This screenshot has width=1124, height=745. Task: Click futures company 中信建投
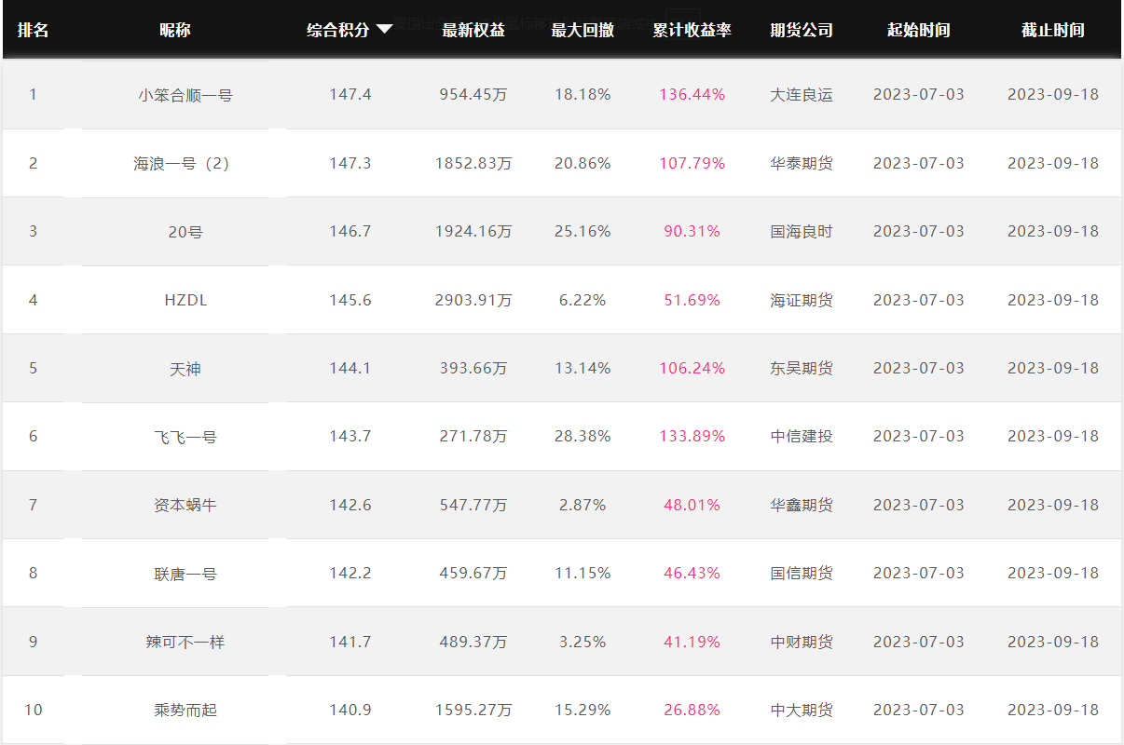[802, 436]
